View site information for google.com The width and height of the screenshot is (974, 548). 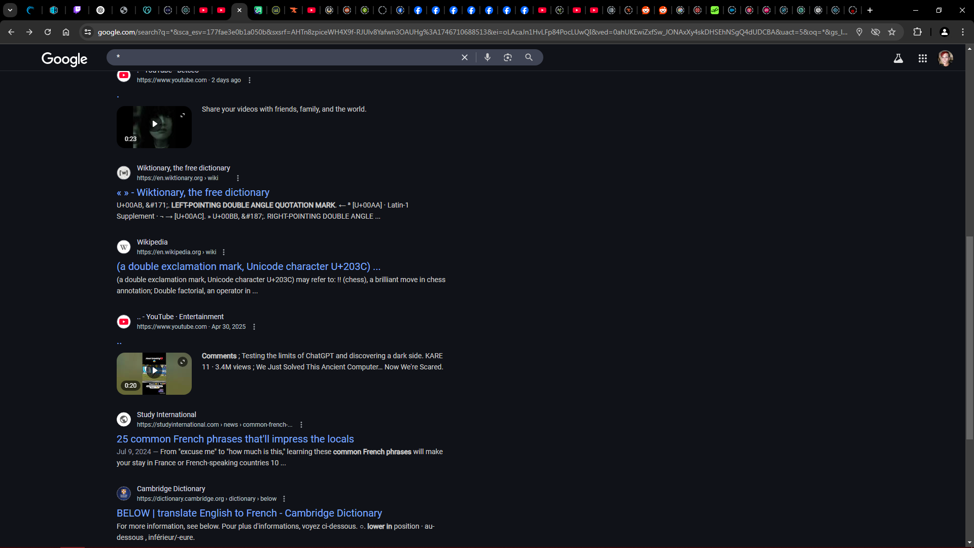(x=88, y=32)
